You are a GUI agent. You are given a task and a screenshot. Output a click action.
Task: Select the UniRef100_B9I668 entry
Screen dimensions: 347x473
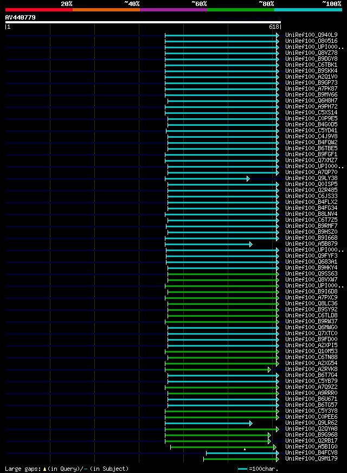[311, 238]
